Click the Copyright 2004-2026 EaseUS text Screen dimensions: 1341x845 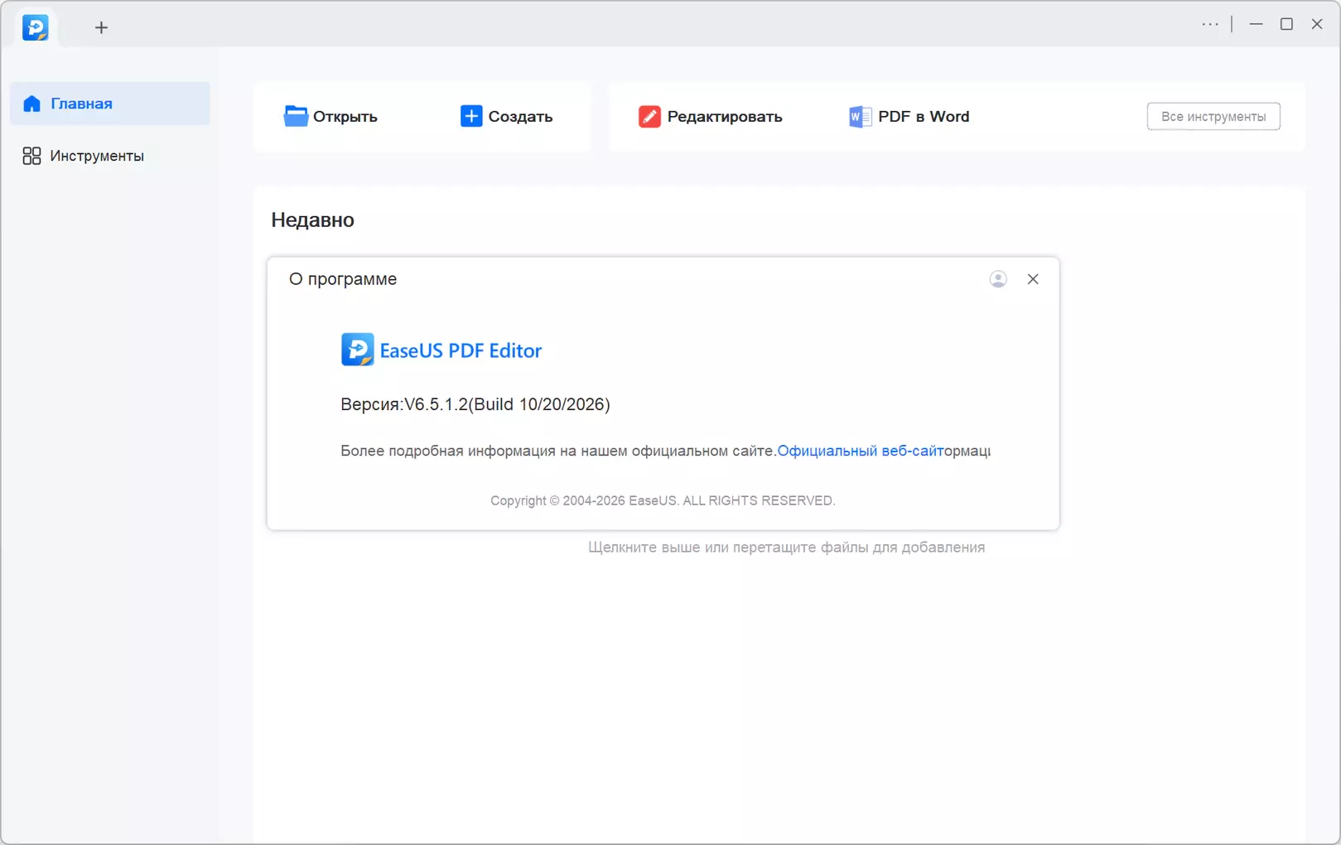[x=663, y=500]
